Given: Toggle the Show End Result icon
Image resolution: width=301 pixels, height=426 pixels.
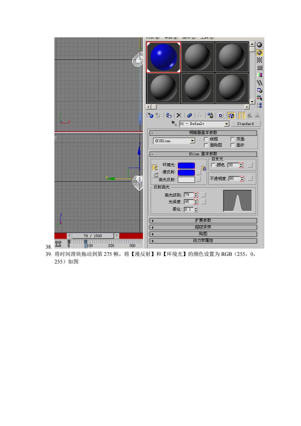Looking at the screenshot, I should tap(242, 116).
